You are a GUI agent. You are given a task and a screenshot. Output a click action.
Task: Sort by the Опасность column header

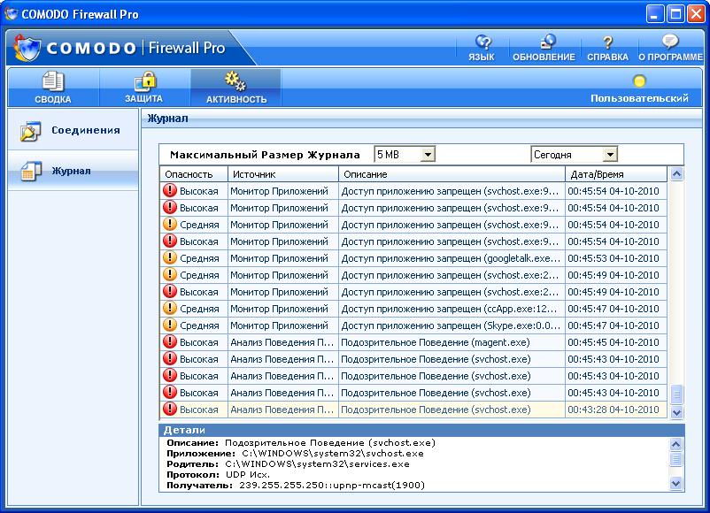193,174
